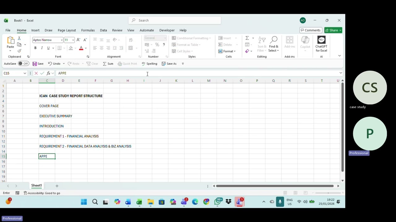Click the Save As button
The width and height of the screenshot is (396, 222).
tap(169, 64)
